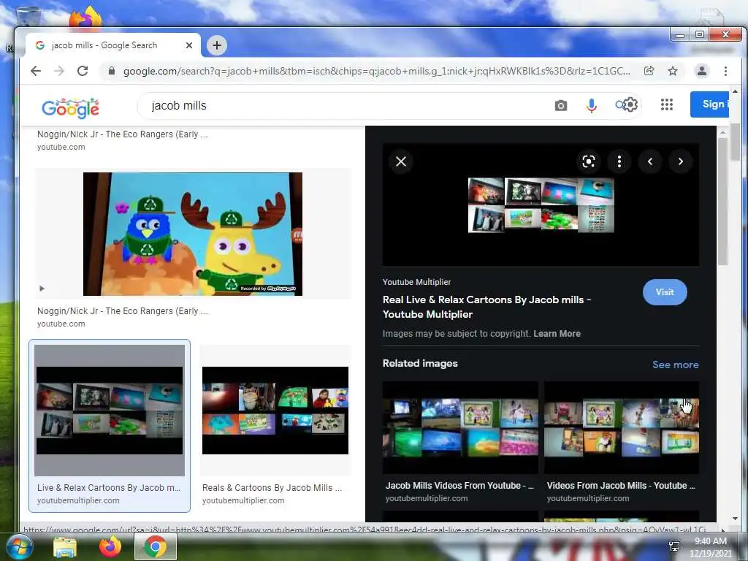748x561 pixels.
Task: Click Jacob Mills Videos From Youtube caption
Action: [459, 485]
